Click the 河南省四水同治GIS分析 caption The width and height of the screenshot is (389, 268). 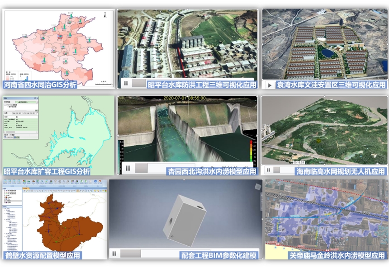click(x=40, y=85)
